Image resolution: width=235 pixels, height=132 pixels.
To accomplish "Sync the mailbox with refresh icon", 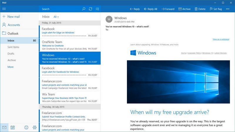I will [x=90, y=9].
